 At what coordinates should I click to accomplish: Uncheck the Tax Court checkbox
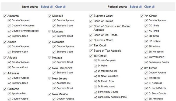tap(91, 45)
